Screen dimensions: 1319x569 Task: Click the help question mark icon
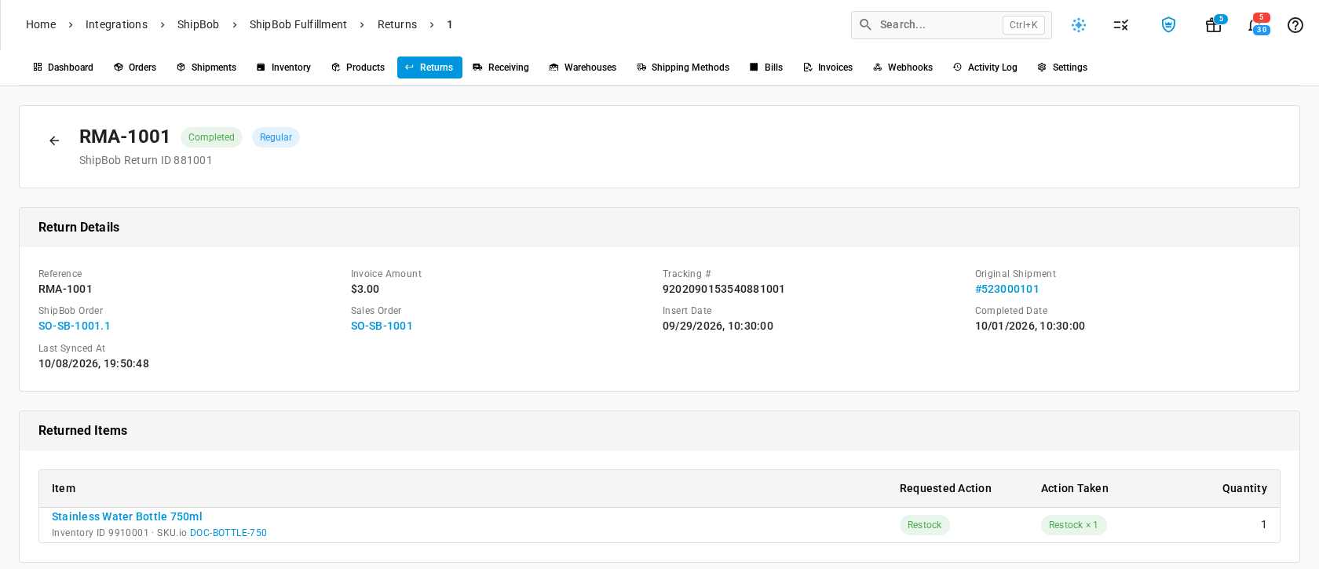pos(1295,25)
